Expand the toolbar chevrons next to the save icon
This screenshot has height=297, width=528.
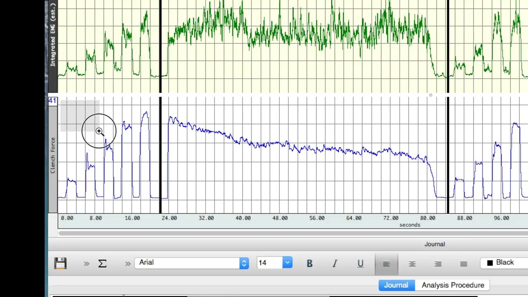click(87, 263)
